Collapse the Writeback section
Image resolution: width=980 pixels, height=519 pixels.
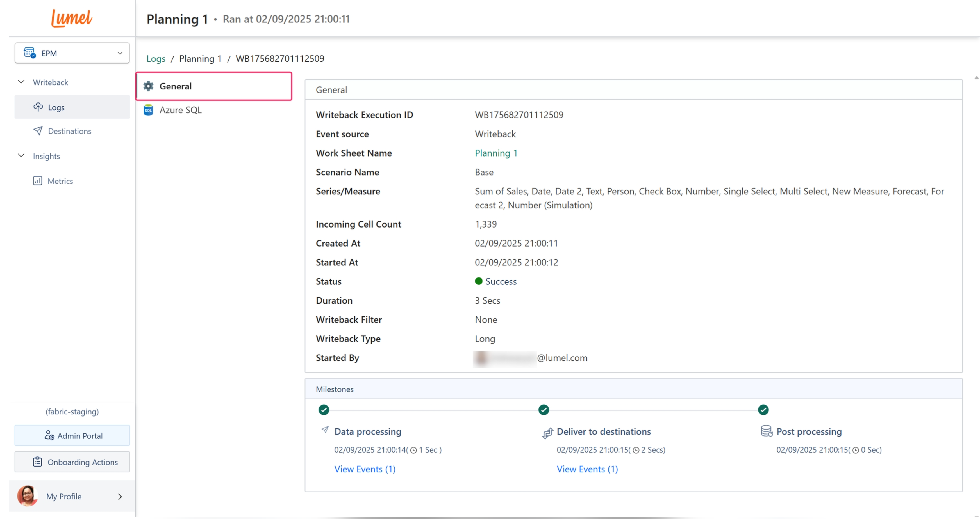pos(21,82)
